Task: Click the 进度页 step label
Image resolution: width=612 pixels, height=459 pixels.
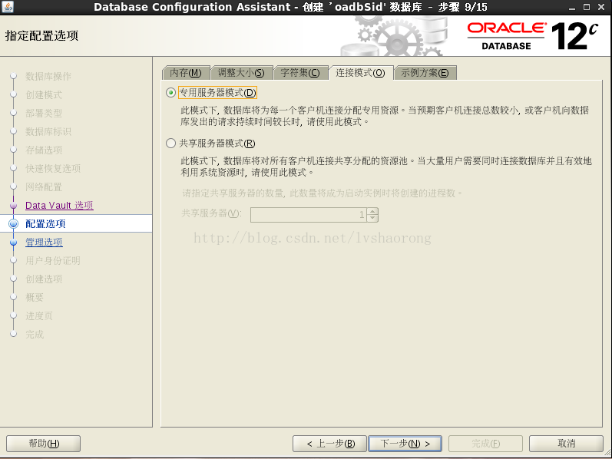Action: (x=39, y=315)
